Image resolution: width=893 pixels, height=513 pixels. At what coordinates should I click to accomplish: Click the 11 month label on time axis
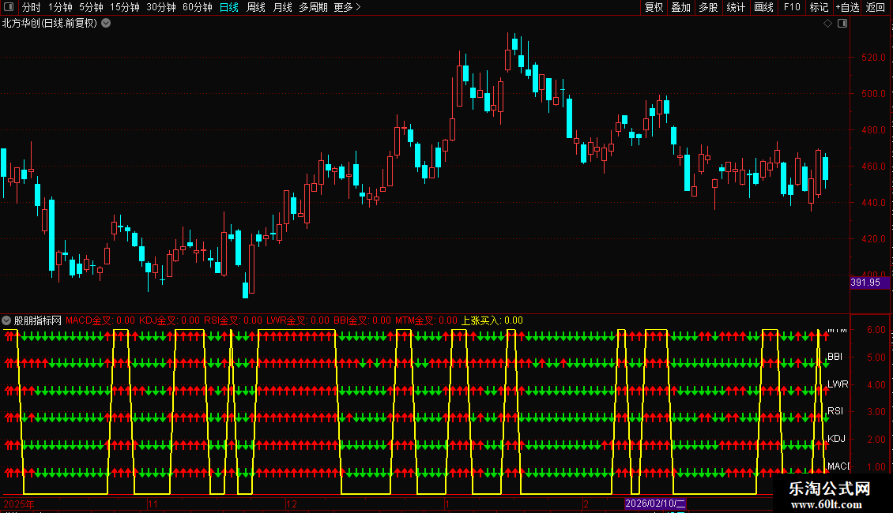pyautogui.click(x=153, y=504)
